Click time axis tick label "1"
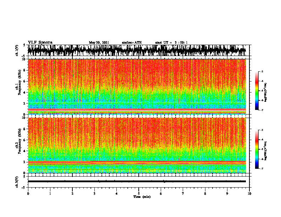The height and width of the screenshot is (217, 281). tap(50, 194)
